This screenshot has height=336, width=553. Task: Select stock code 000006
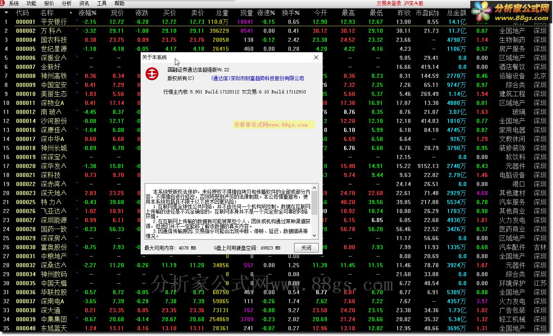pos(26,58)
